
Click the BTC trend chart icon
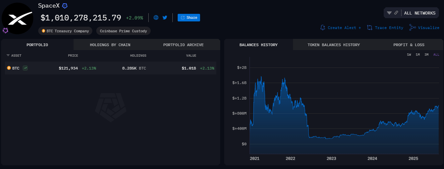point(25,68)
